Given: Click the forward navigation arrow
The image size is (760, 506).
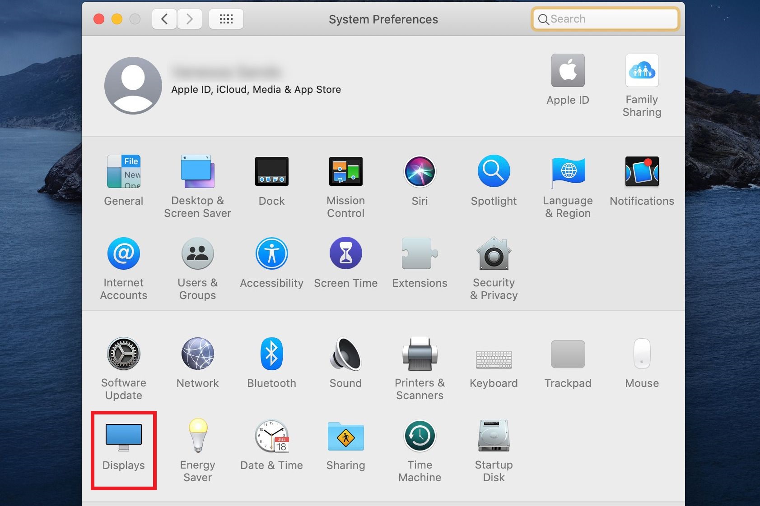Looking at the screenshot, I should coord(190,19).
